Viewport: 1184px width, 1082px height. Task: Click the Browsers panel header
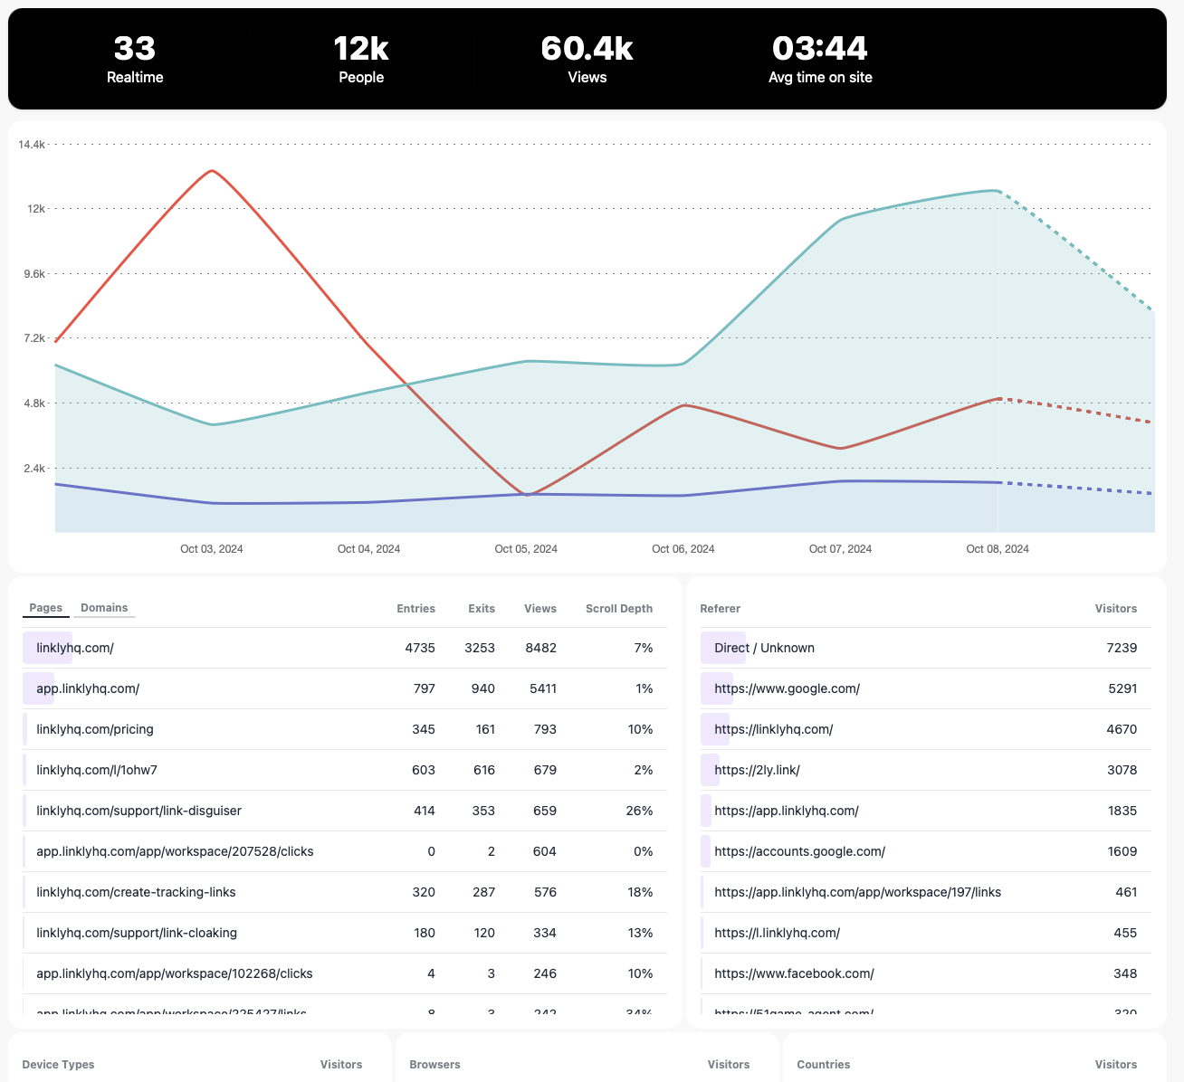(434, 1065)
